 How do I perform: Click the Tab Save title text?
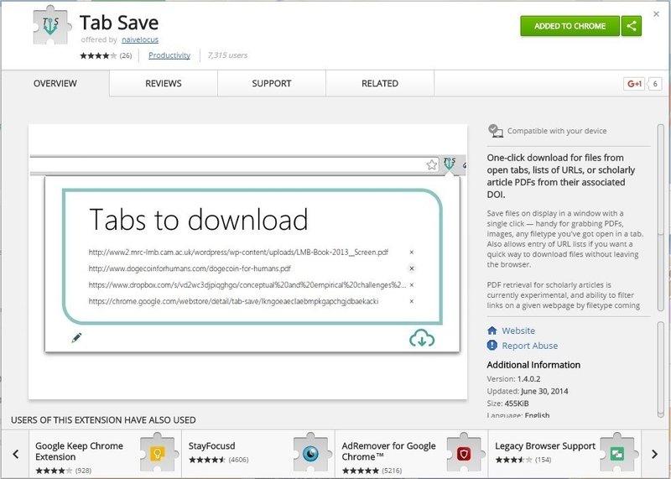[119, 23]
